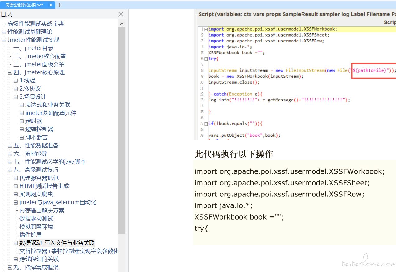Expand 1.线程 node

coord(16,81)
